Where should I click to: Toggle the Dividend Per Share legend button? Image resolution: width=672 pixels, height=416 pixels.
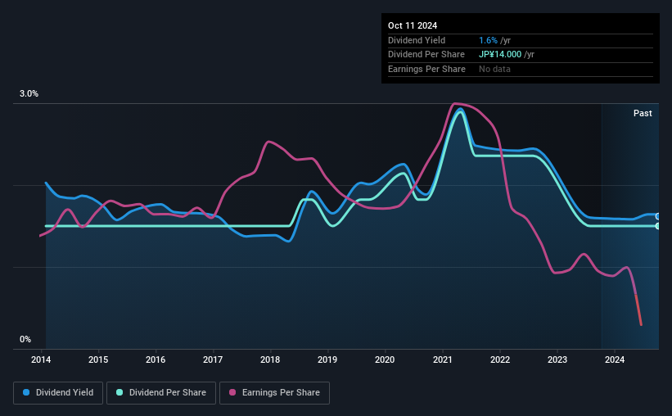pos(161,393)
